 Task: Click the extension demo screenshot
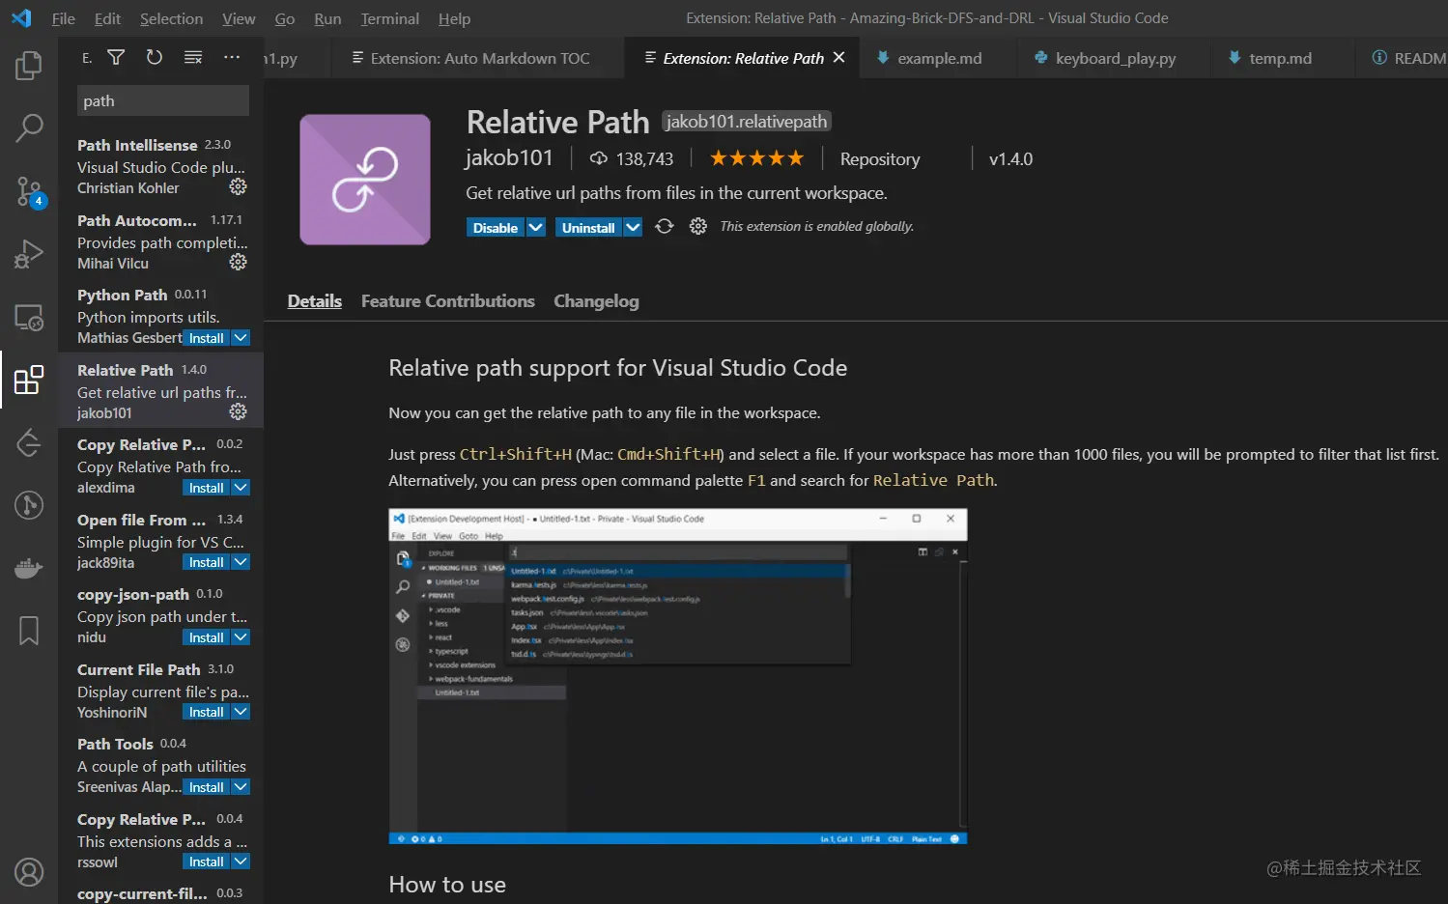click(677, 676)
